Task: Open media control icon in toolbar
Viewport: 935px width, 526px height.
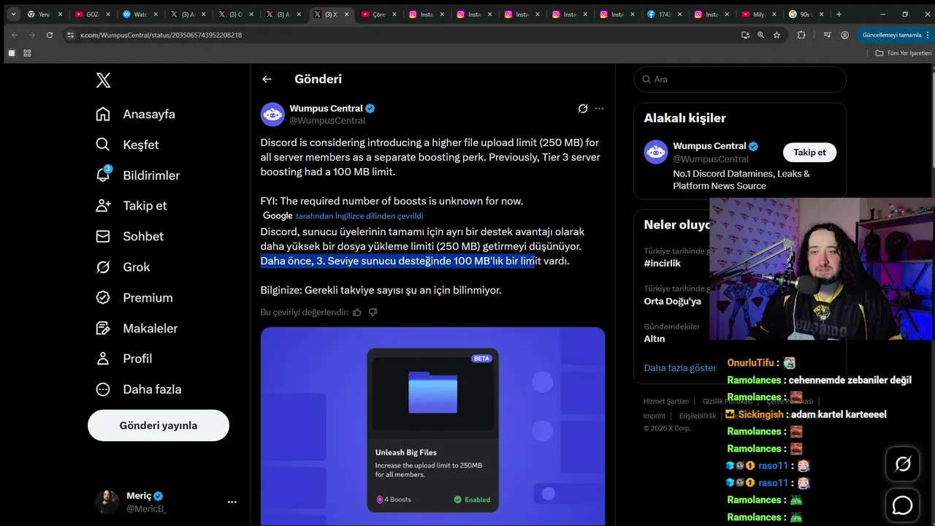Action: 827,34
